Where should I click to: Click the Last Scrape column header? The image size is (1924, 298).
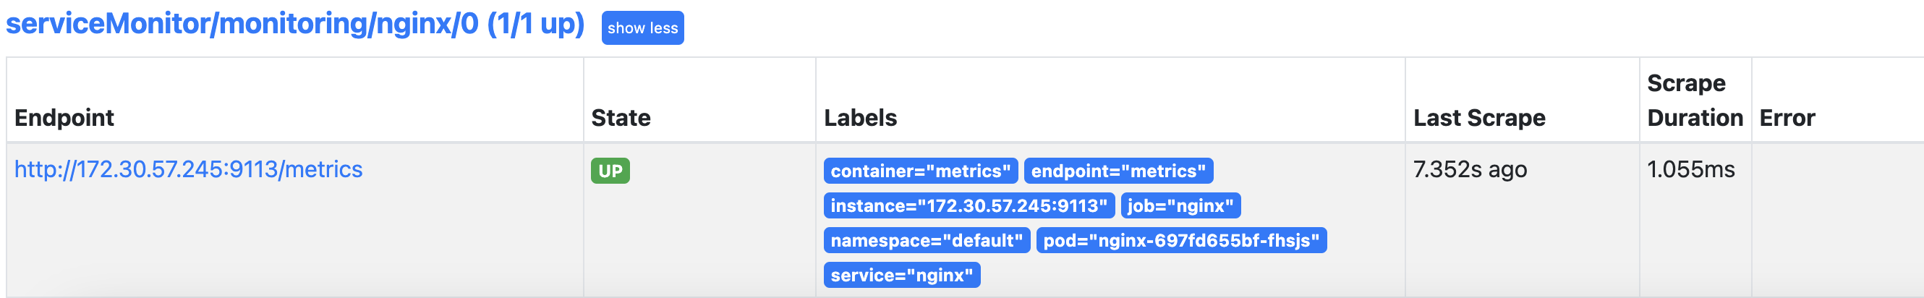(x=1479, y=118)
